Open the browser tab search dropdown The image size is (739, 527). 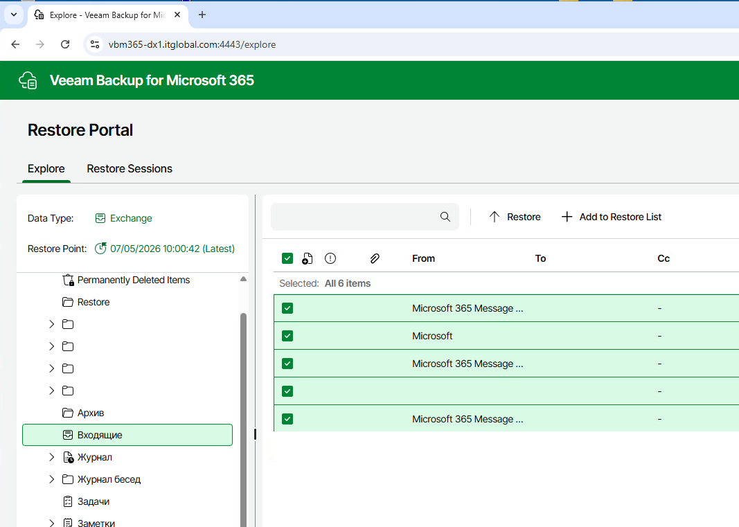coord(14,15)
